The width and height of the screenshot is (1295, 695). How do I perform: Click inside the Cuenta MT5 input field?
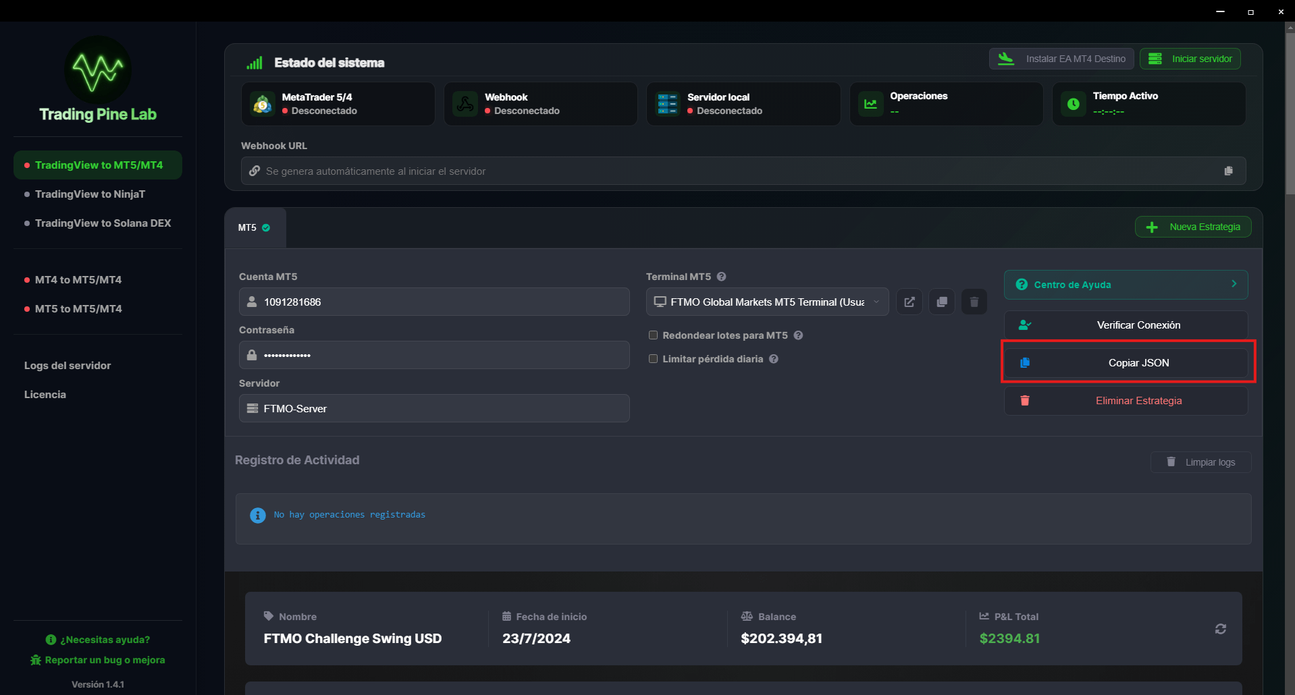click(x=433, y=302)
